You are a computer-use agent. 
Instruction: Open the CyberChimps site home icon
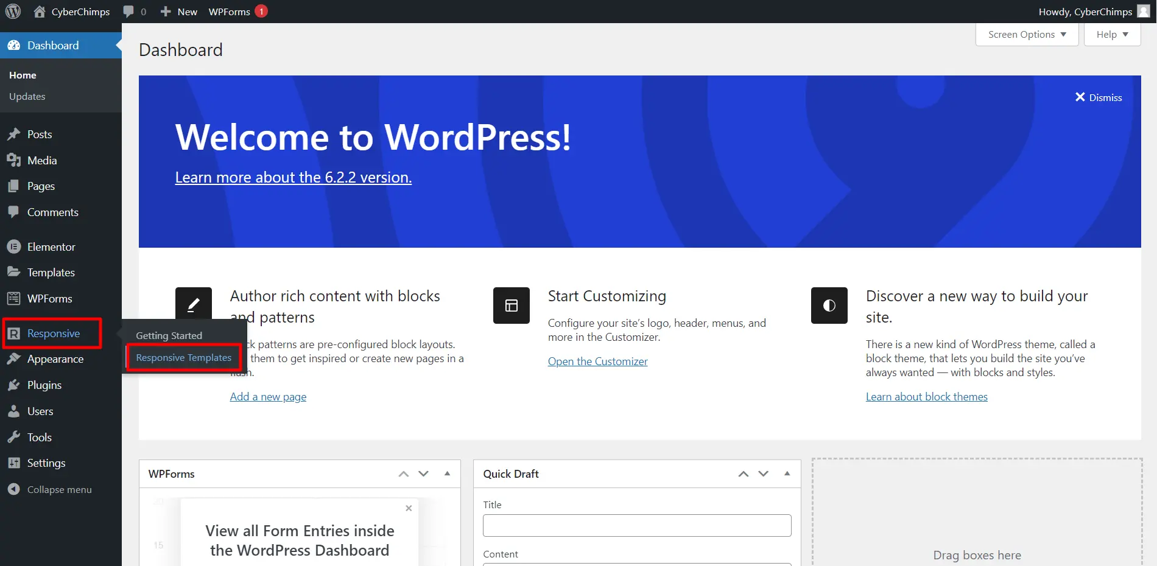tap(40, 12)
